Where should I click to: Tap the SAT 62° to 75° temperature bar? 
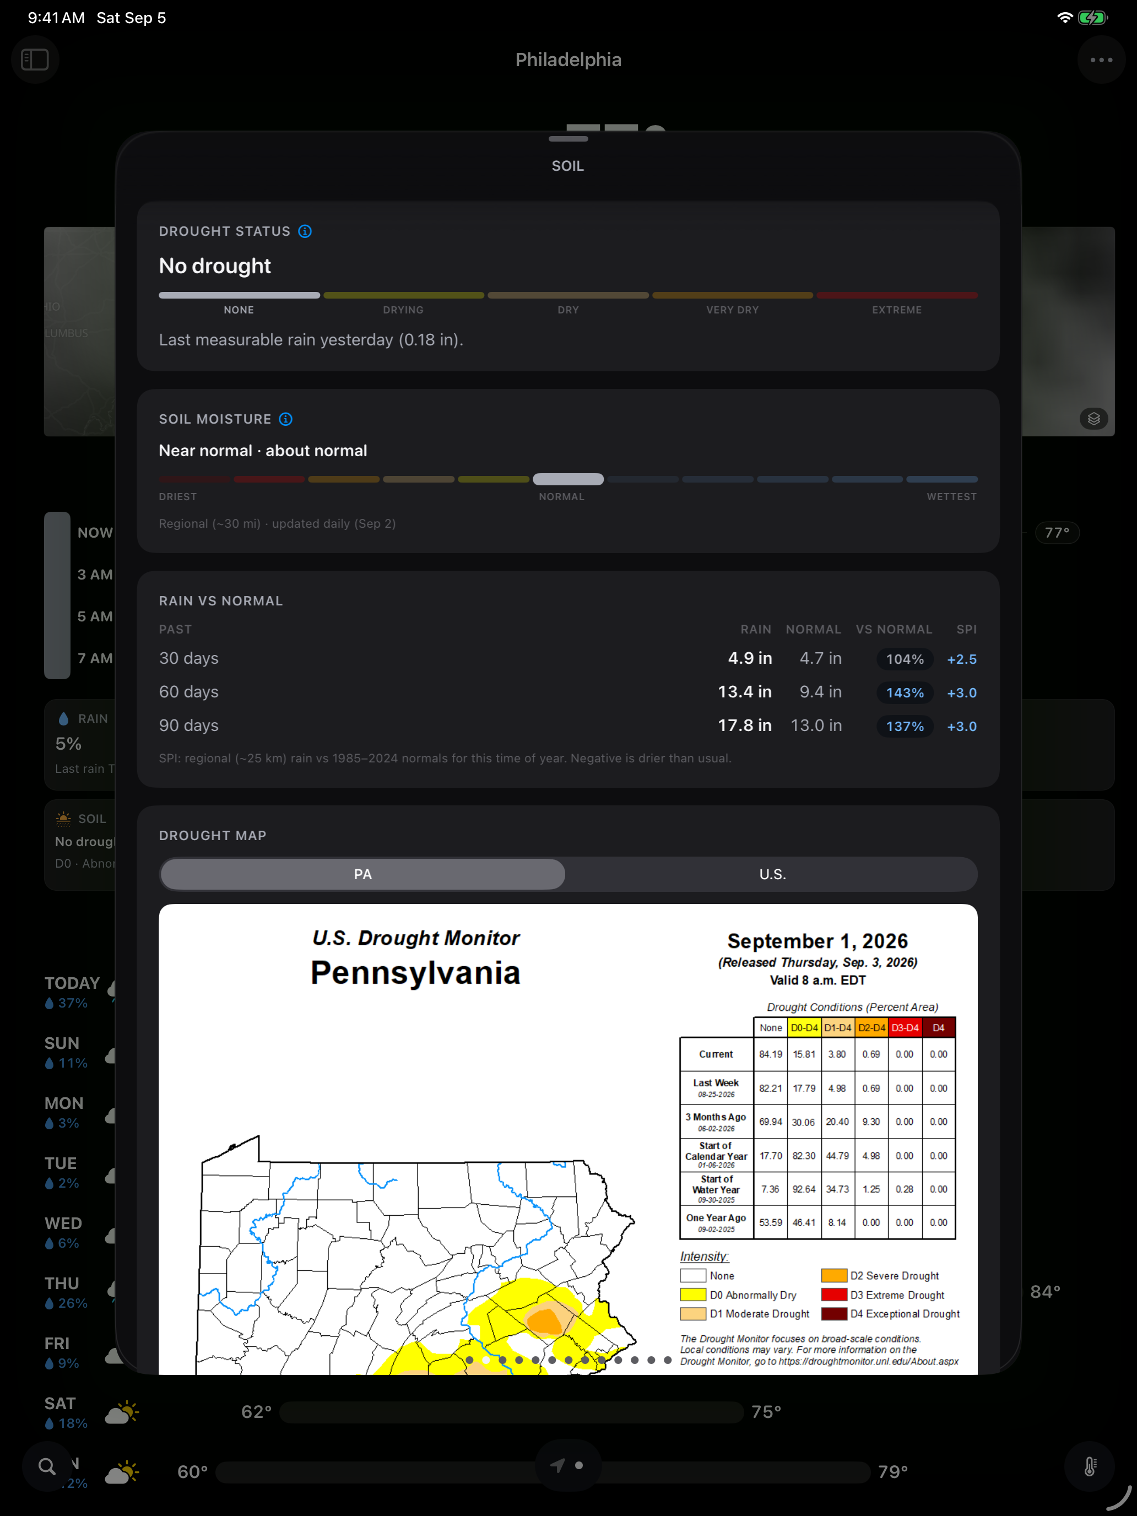point(511,1412)
